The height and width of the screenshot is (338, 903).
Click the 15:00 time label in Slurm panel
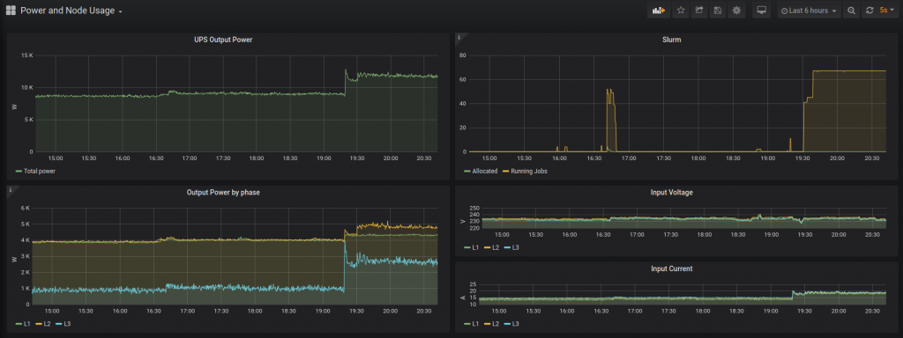coord(489,158)
